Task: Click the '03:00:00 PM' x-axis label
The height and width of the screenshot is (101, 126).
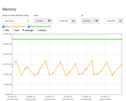Action: click(x=12, y=99)
